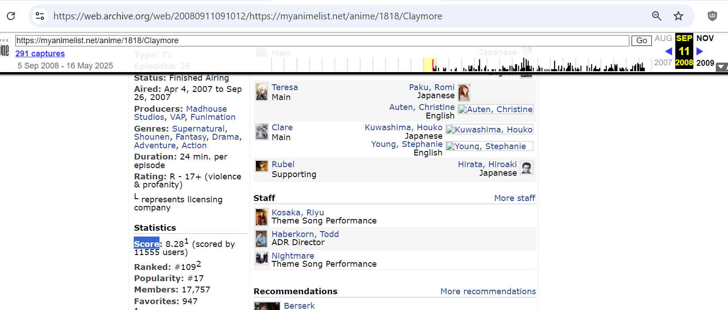The image size is (728, 310).
Task: Open the zoom magnifier icon in address bar
Action: coord(656,16)
